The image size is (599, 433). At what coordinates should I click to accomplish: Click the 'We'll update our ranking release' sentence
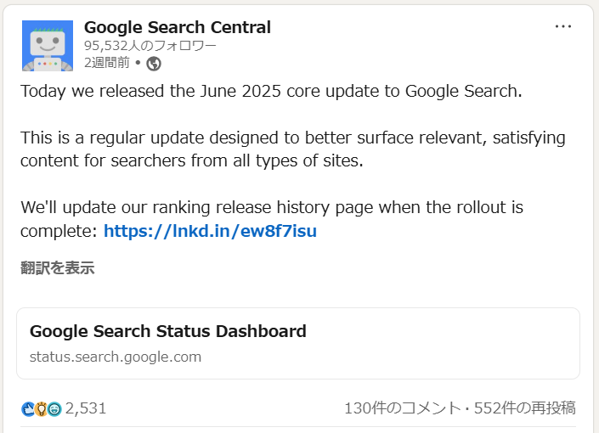[272, 219]
